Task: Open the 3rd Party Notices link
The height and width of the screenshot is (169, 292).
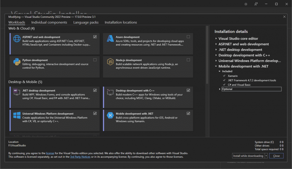Action: pos(80,157)
